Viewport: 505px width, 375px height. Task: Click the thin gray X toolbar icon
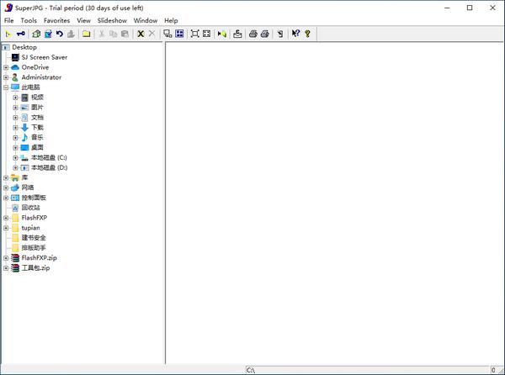click(x=152, y=34)
